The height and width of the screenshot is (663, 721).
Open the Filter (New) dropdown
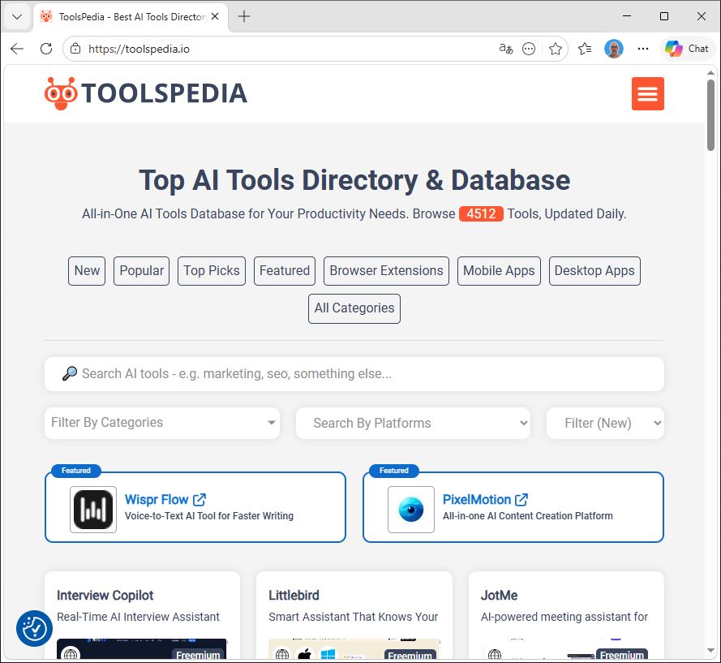(x=605, y=423)
